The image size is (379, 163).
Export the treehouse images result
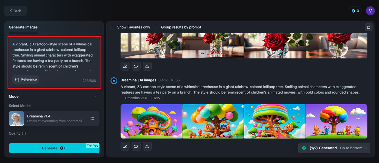147,146
